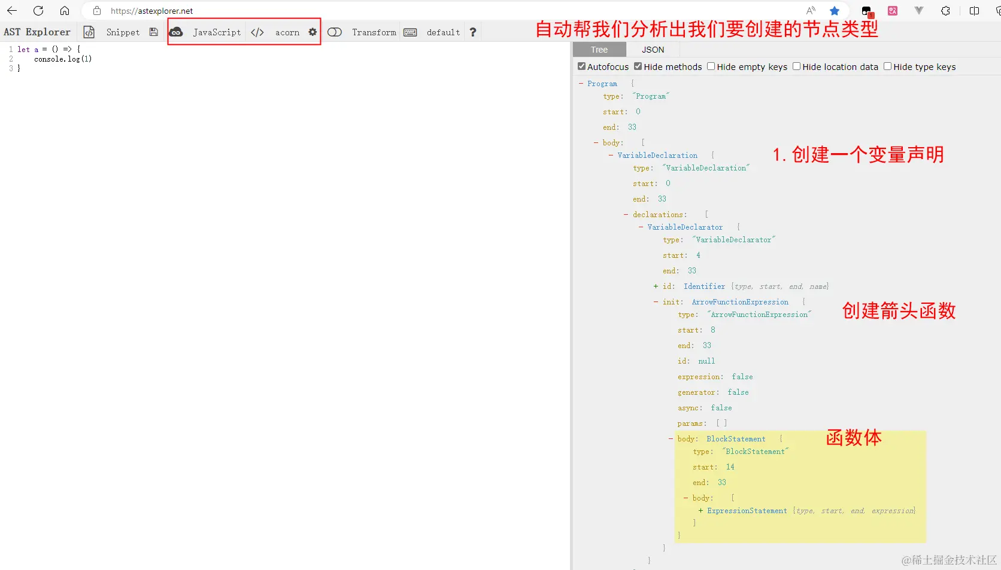Collapse the VariableDeclaration node
This screenshot has height=570, width=1001.
pyautogui.click(x=611, y=156)
